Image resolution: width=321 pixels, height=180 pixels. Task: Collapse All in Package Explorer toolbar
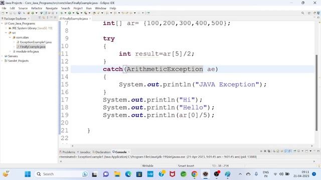pyautogui.click(x=40, y=18)
